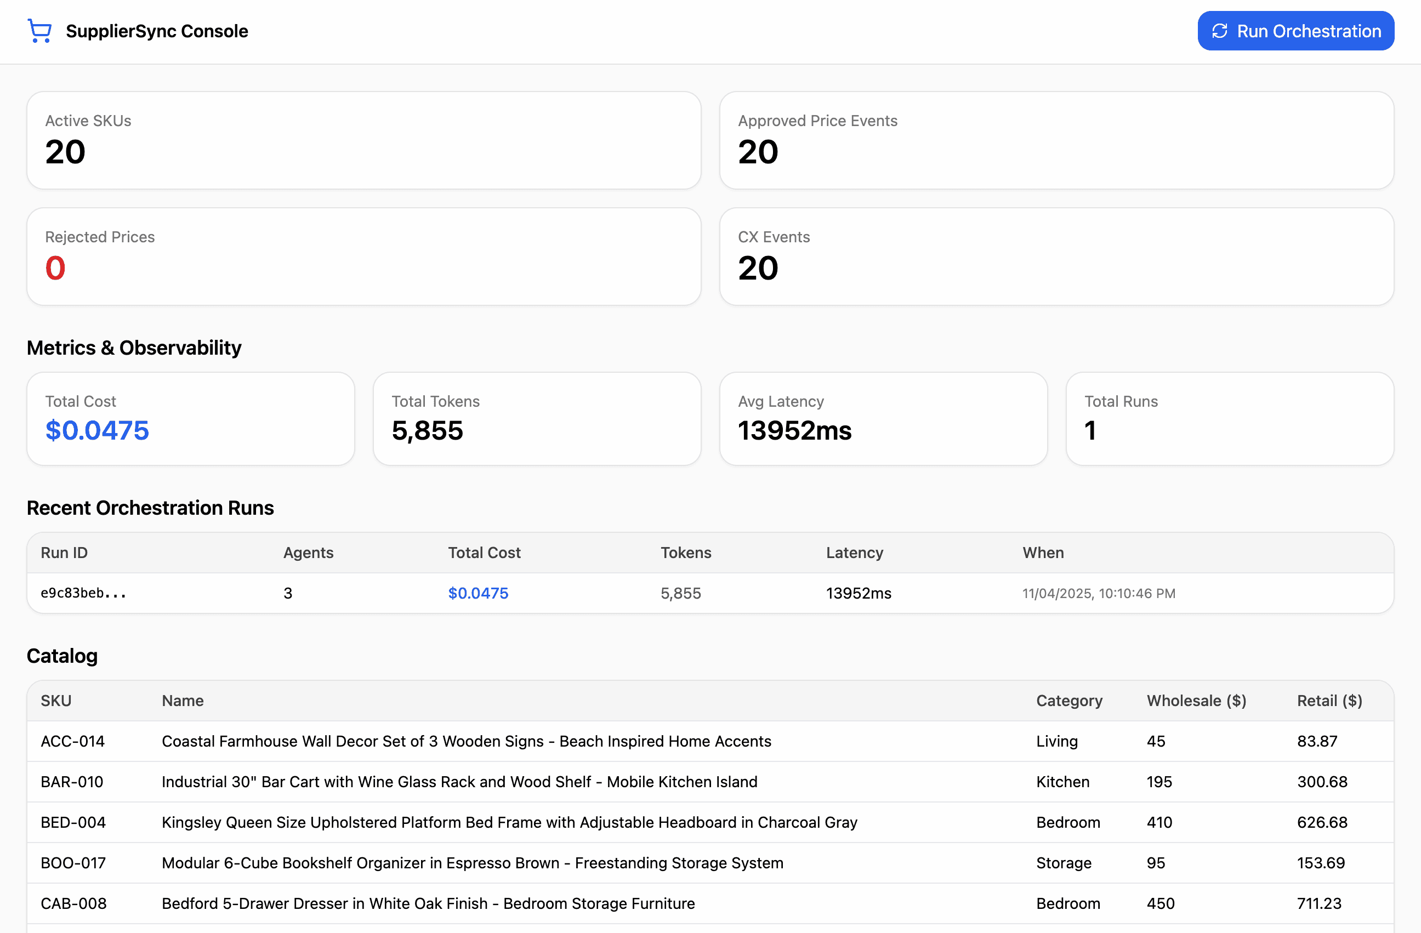Click the Latency header in run table
The width and height of the screenshot is (1421, 933).
pyautogui.click(x=854, y=552)
